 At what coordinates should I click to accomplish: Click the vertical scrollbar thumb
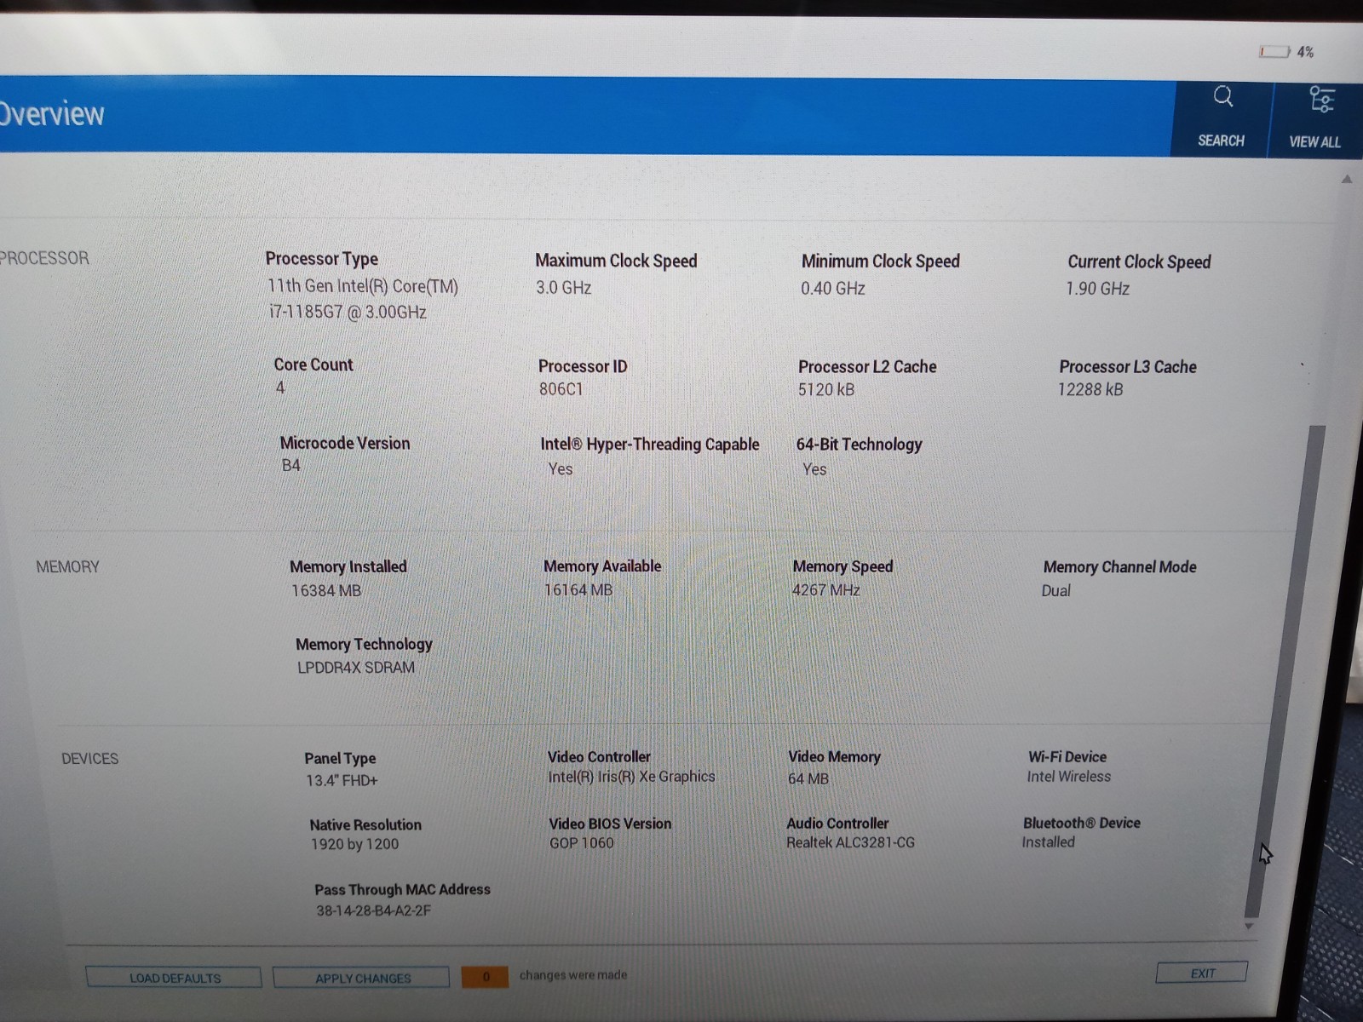pos(1286,671)
